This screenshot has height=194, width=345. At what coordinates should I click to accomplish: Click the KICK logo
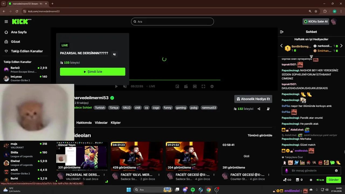[x=21, y=22]
